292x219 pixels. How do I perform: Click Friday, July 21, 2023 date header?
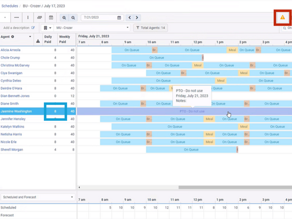94,36
